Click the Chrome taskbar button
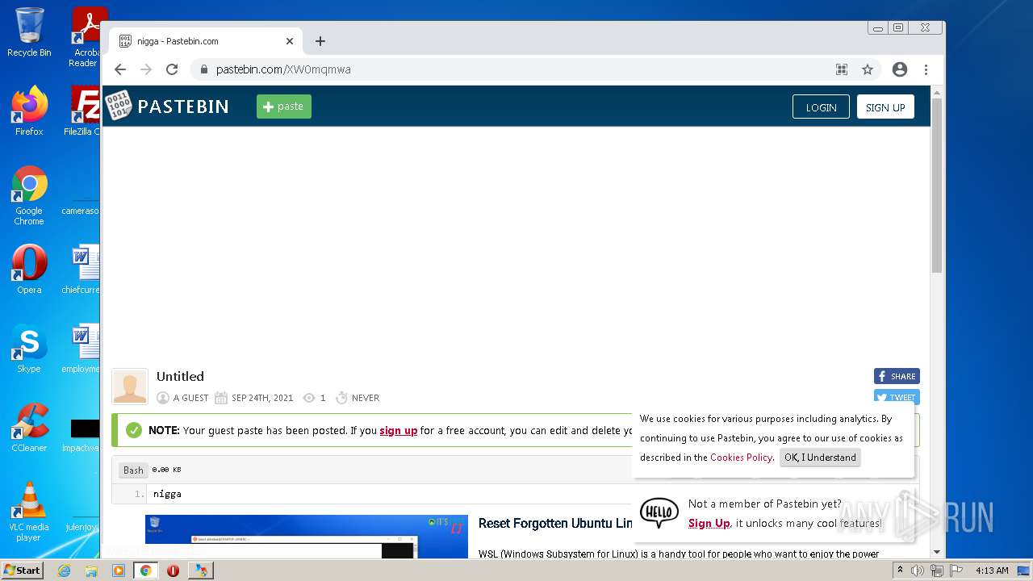The image size is (1033, 581). [x=145, y=571]
